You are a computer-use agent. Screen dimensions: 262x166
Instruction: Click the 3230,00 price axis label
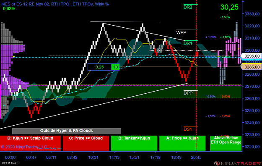click(252, 134)
